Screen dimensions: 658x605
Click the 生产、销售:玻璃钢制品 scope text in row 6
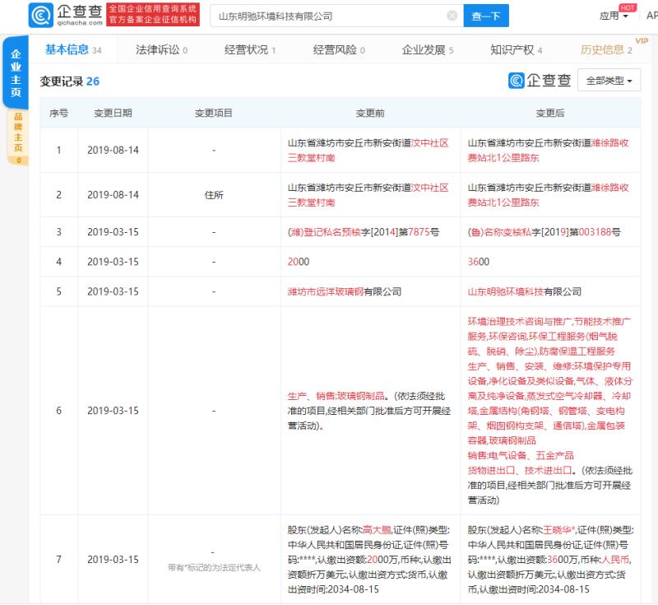336,396
